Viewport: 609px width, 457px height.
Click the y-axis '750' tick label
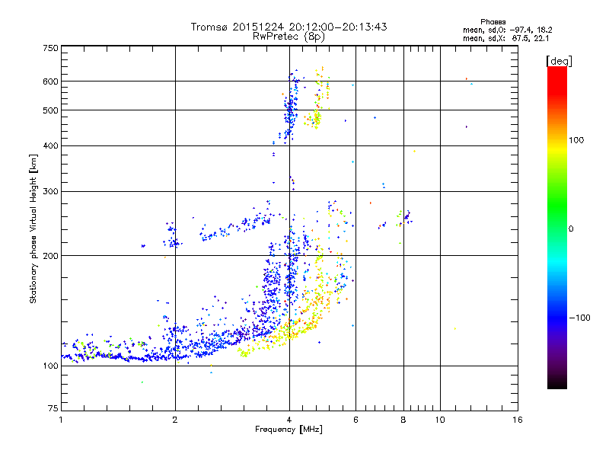pyautogui.click(x=50, y=48)
